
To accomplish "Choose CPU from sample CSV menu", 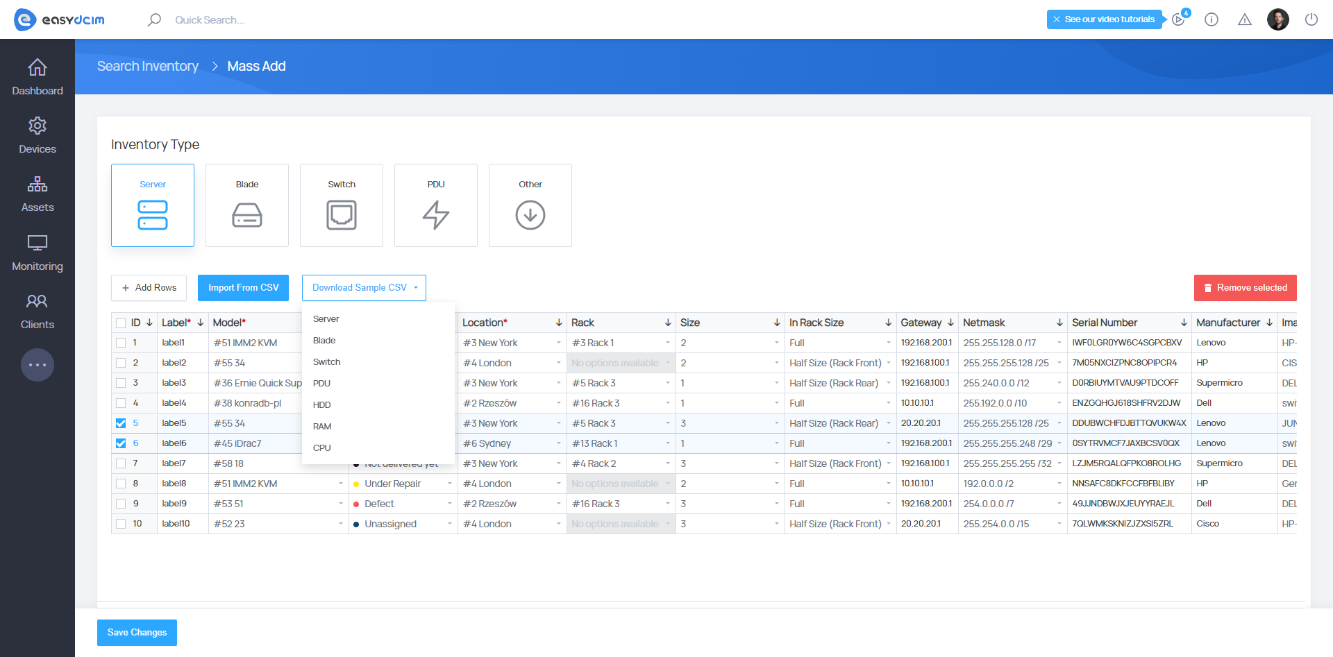I will pyautogui.click(x=378, y=448).
